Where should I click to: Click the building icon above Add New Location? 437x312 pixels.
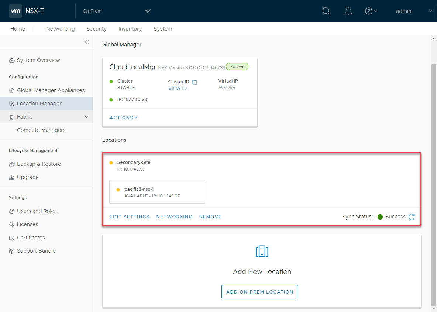[262, 251]
